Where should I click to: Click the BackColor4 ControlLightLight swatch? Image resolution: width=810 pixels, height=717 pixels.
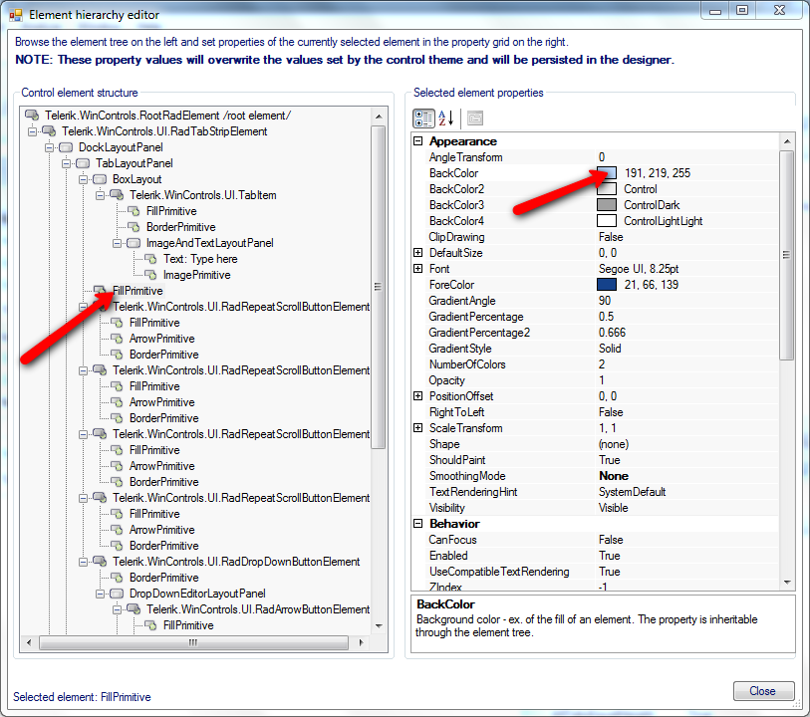(607, 221)
